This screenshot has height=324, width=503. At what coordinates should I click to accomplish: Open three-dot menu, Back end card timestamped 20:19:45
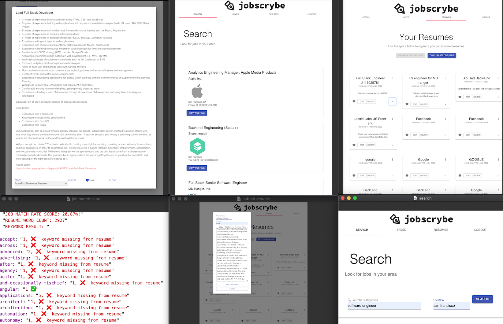[x=393, y=190]
